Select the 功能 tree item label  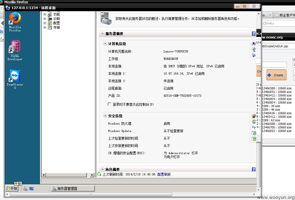tap(56, 14)
